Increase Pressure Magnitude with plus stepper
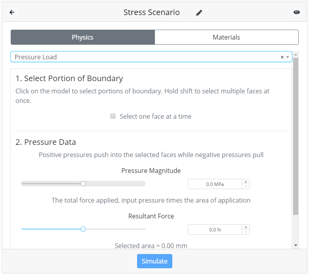 (x=246, y=182)
